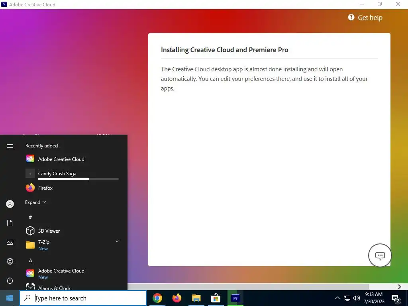The height and width of the screenshot is (306, 408).
Task: Expand the Recently added list
Action: click(x=35, y=202)
